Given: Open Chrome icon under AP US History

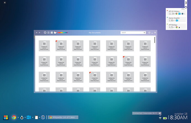Looking at the screenshot, I should click(177, 14).
